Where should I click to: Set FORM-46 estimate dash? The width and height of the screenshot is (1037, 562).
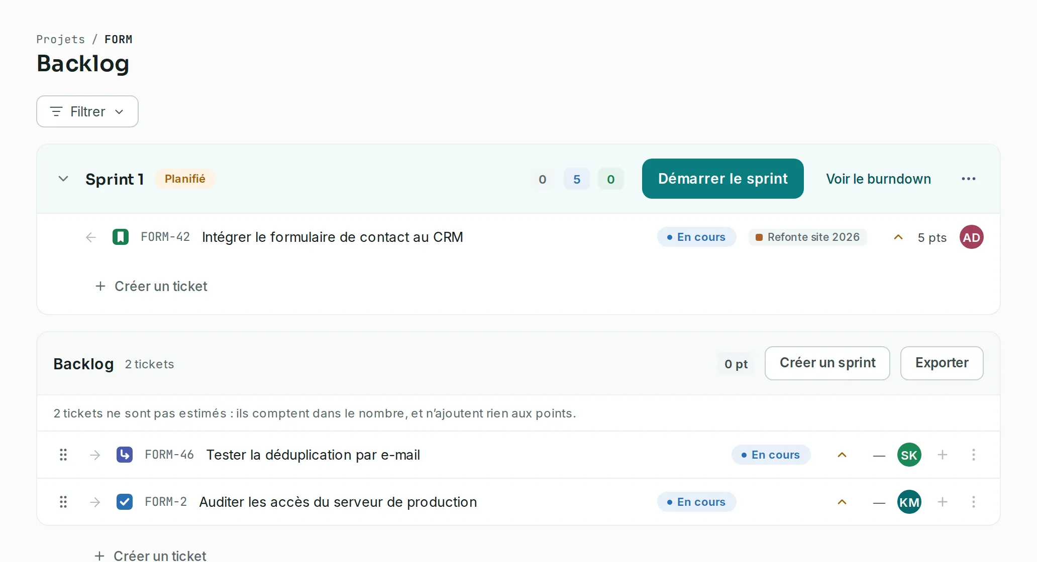click(x=879, y=456)
